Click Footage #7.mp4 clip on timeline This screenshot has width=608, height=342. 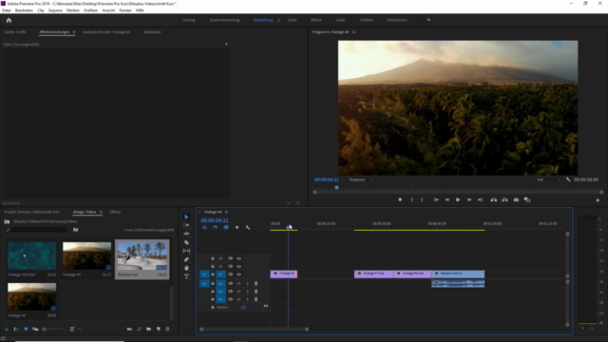pyautogui.click(x=373, y=275)
